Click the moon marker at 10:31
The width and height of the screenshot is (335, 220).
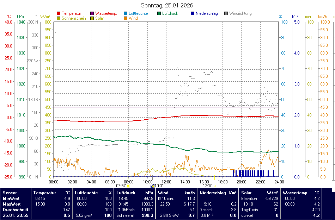152,186
